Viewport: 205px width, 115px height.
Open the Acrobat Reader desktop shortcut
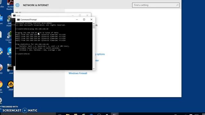click(10, 5)
